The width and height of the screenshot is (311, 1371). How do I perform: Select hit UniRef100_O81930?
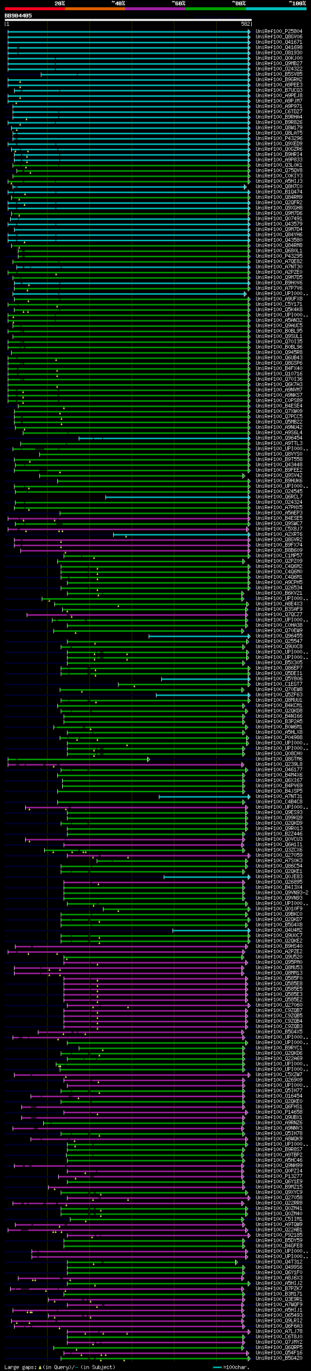point(278,53)
